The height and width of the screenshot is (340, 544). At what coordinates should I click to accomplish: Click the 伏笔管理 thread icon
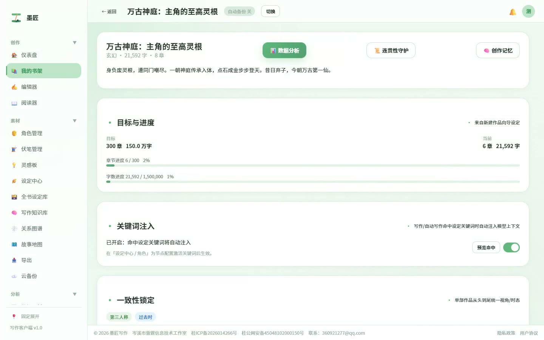(14, 149)
